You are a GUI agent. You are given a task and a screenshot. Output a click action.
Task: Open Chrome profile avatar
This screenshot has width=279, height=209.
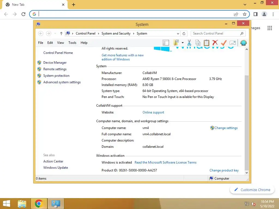264,14
